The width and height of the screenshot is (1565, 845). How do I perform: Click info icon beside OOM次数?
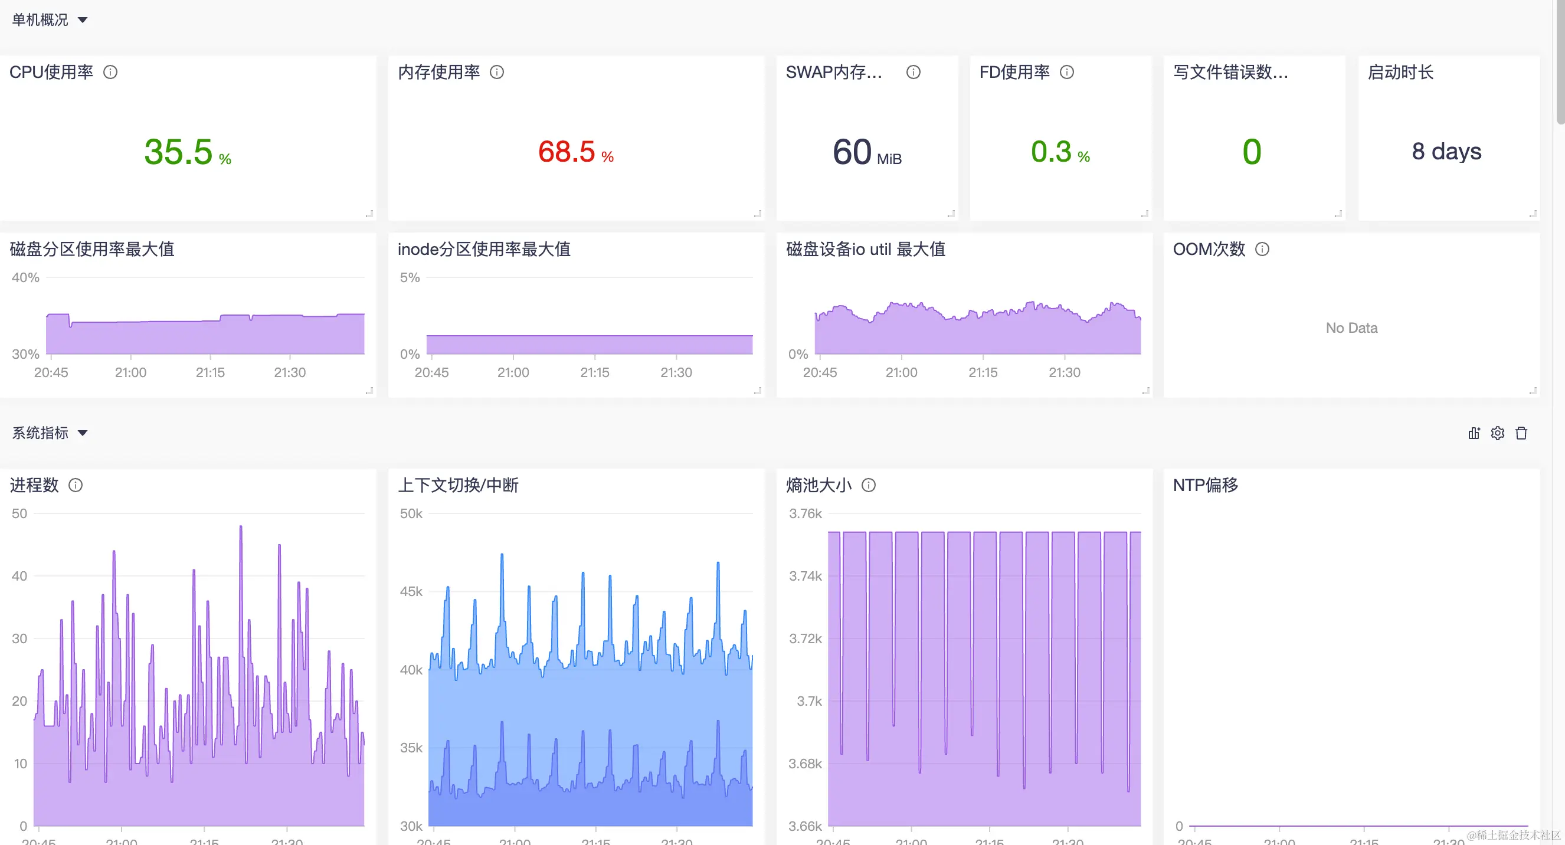(x=1262, y=249)
